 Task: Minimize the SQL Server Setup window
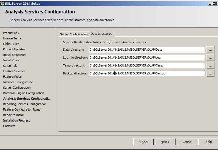pos(210,3)
